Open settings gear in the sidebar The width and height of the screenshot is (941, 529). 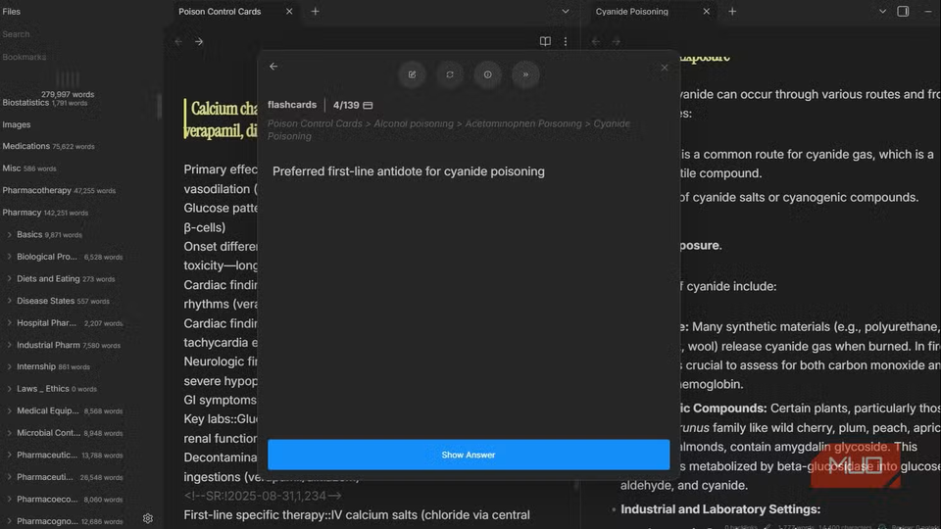pos(148,518)
